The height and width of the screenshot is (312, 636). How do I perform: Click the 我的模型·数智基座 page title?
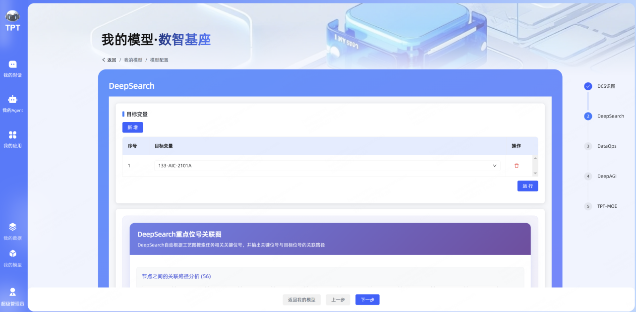(x=156, y=40)
